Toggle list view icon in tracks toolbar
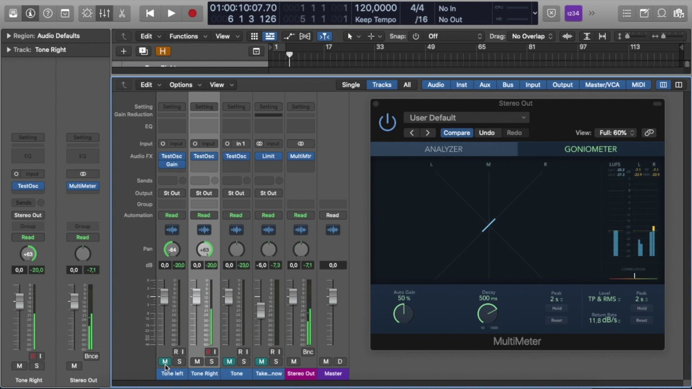This screenshot has height=389, width=692. [x=270, y=36]
